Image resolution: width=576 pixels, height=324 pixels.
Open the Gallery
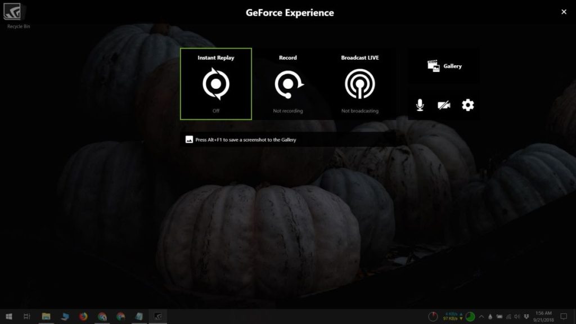click(443, 65)
